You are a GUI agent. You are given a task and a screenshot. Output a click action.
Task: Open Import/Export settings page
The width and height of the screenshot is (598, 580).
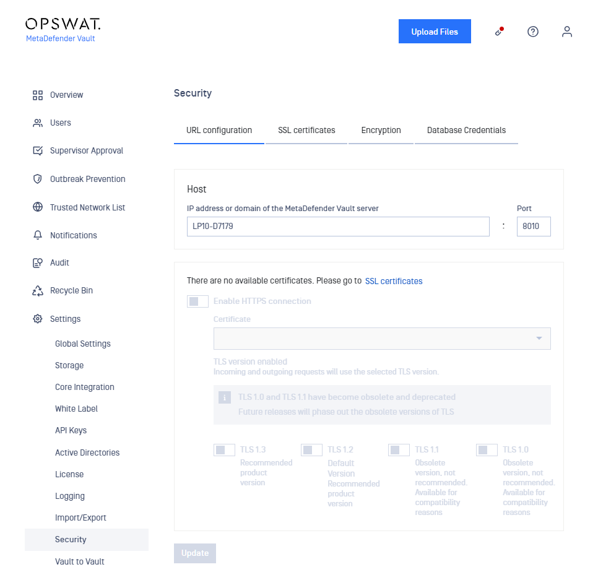click(x=80, y=518)
